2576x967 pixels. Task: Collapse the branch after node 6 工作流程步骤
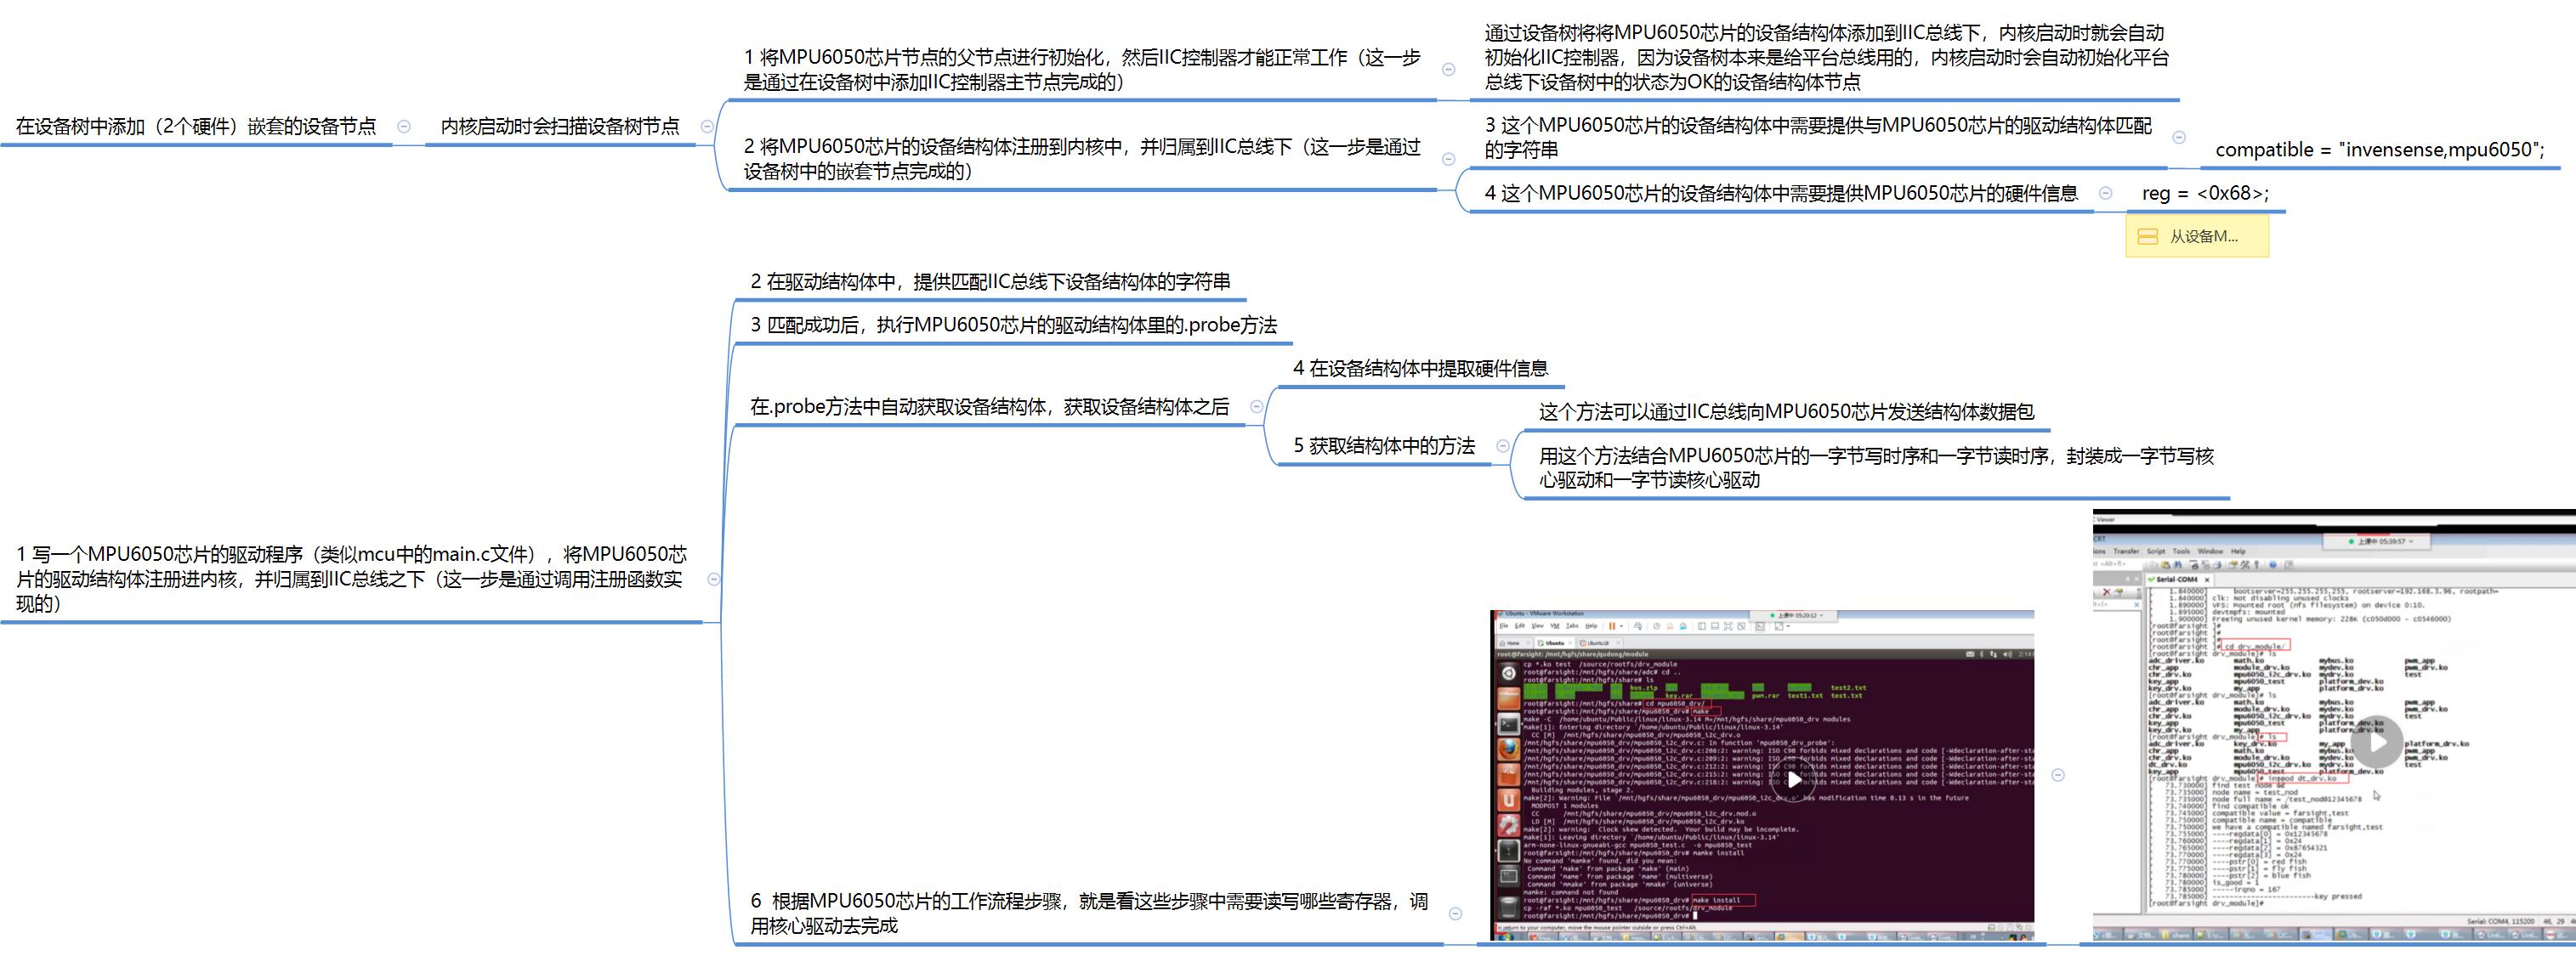coord(1455,913)
